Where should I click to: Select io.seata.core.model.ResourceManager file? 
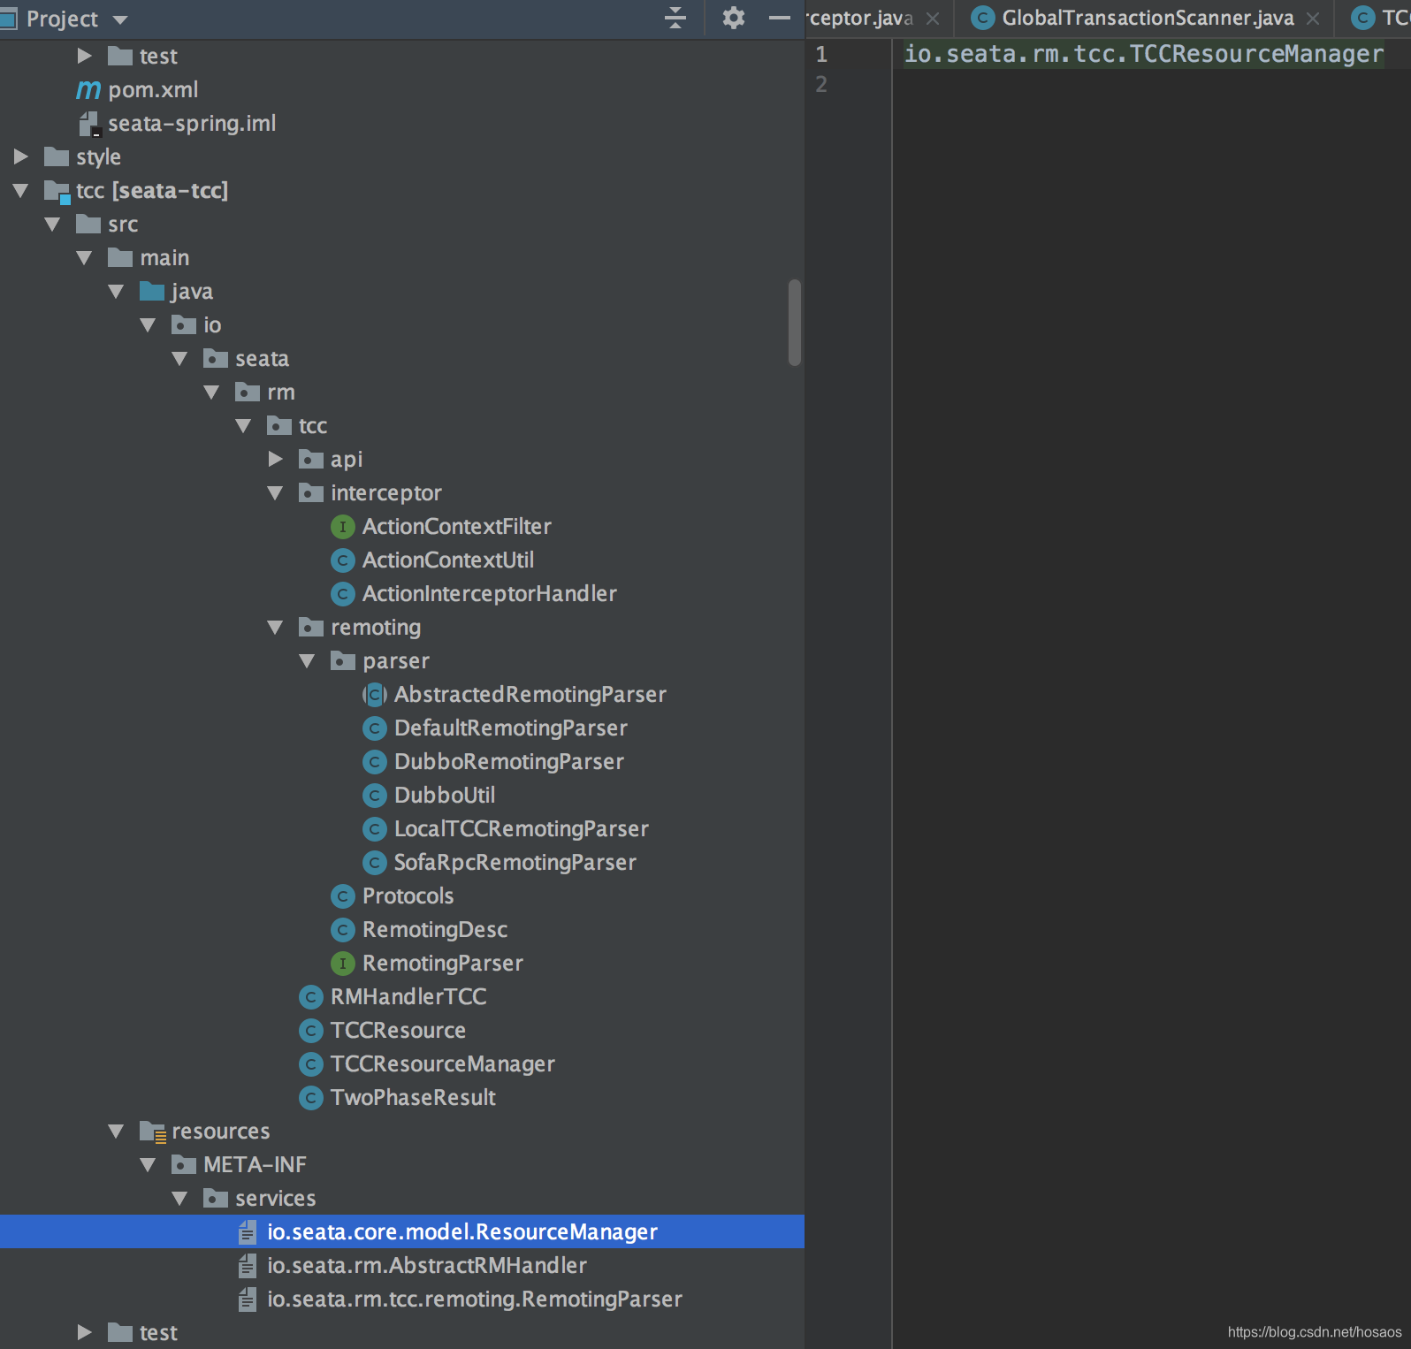[402, 1231]
